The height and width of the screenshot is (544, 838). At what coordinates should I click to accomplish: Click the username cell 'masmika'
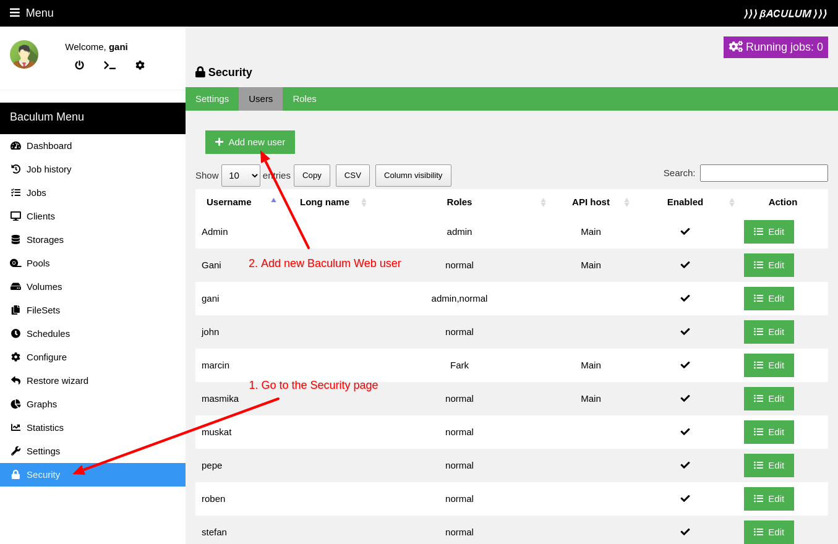pyautogui.click(x=220, y=399)
